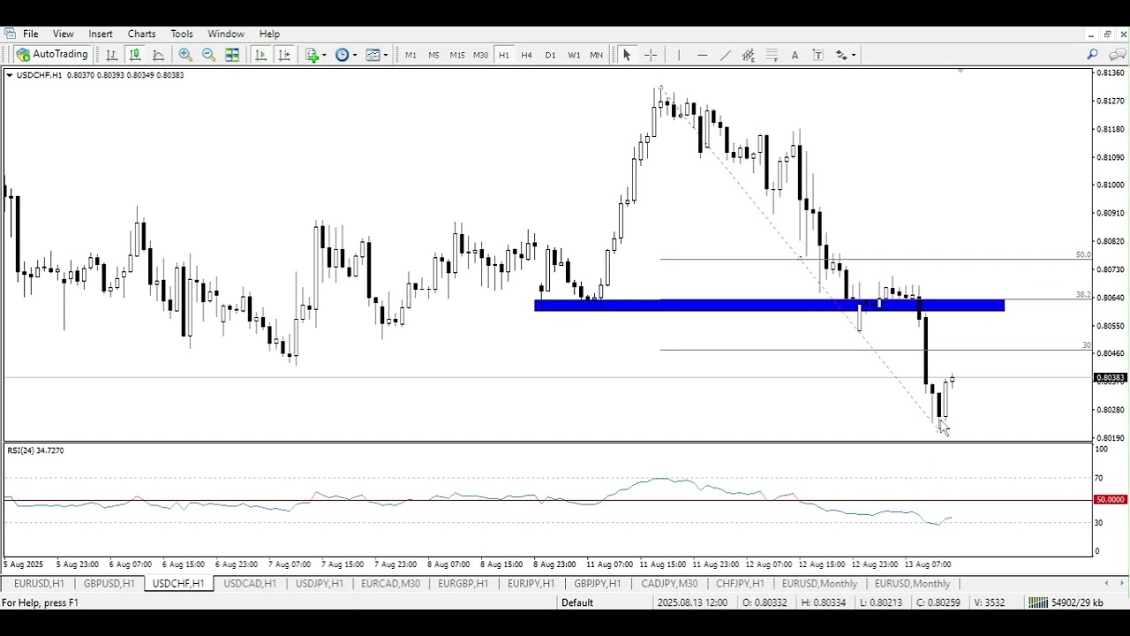Click the tile windows icon
The height and width of the screenshot is (636, 1130).
(x=232, y=55)
